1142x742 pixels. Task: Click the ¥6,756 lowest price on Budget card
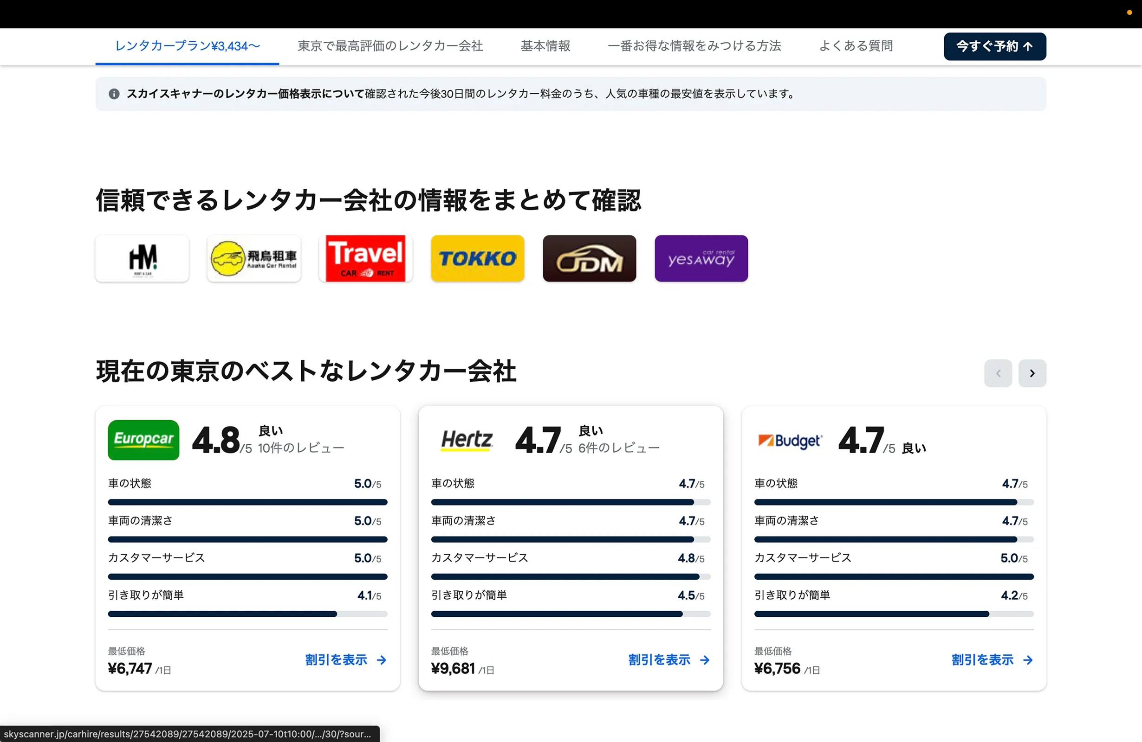coord(777,669)
